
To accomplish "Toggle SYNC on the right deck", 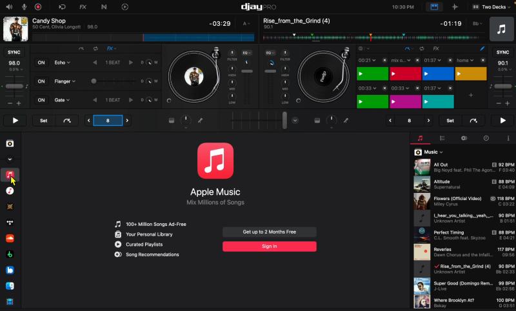I will 502,52.
